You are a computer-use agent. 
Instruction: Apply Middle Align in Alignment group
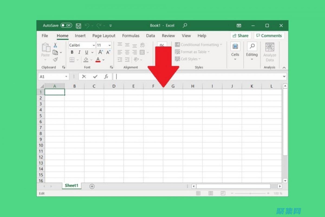pyautogui.click(x=127, y=45)
